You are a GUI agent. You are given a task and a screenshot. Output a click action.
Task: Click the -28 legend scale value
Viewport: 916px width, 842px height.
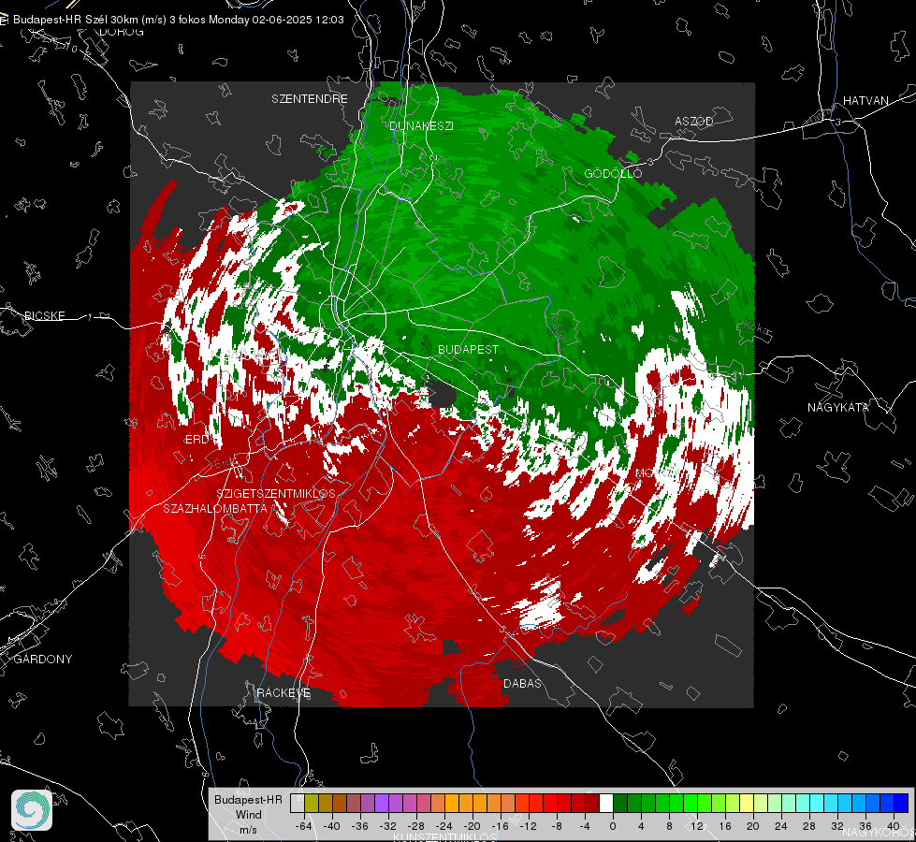(416, 826)
